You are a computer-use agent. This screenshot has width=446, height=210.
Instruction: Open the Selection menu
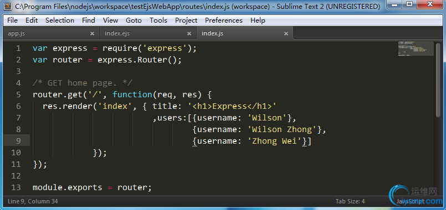tap(60, 20)
